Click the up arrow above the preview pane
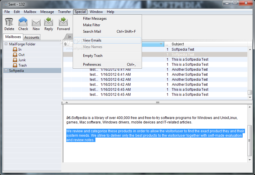This screenshot has width=255, height=175. (67, 103)
